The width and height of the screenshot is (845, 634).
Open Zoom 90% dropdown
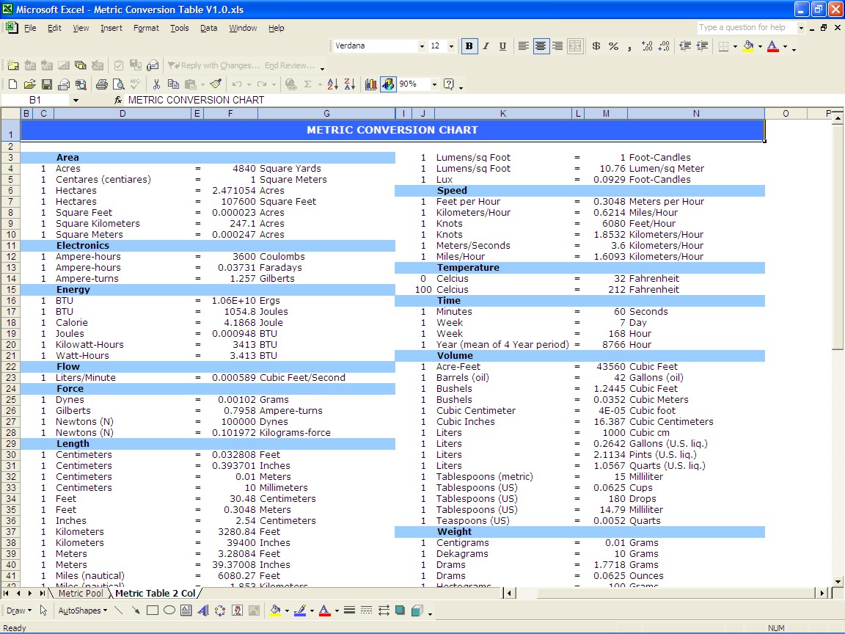coord(434,84)
